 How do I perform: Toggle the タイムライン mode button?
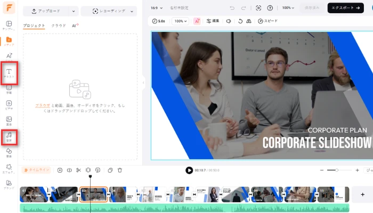[x=36, y=170]
